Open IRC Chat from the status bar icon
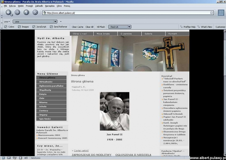The width and height of the screenshot is (226, 160). click(x=26, y=158)
